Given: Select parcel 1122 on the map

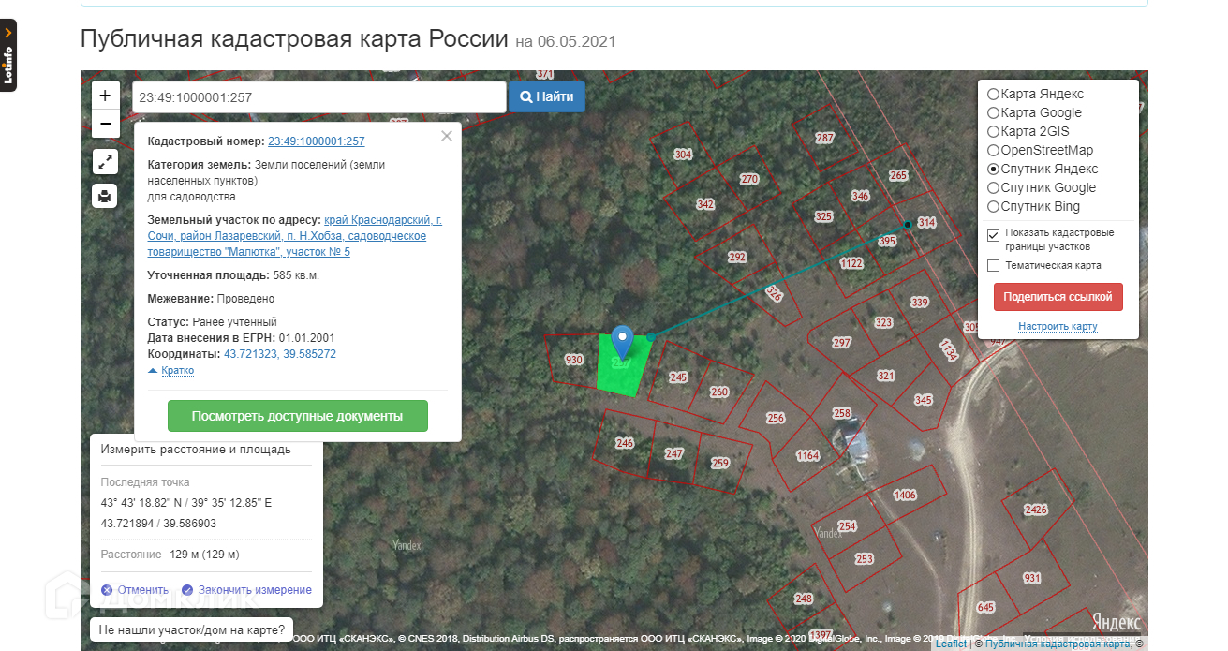Looking at the screenshot, I should point(851,264).
